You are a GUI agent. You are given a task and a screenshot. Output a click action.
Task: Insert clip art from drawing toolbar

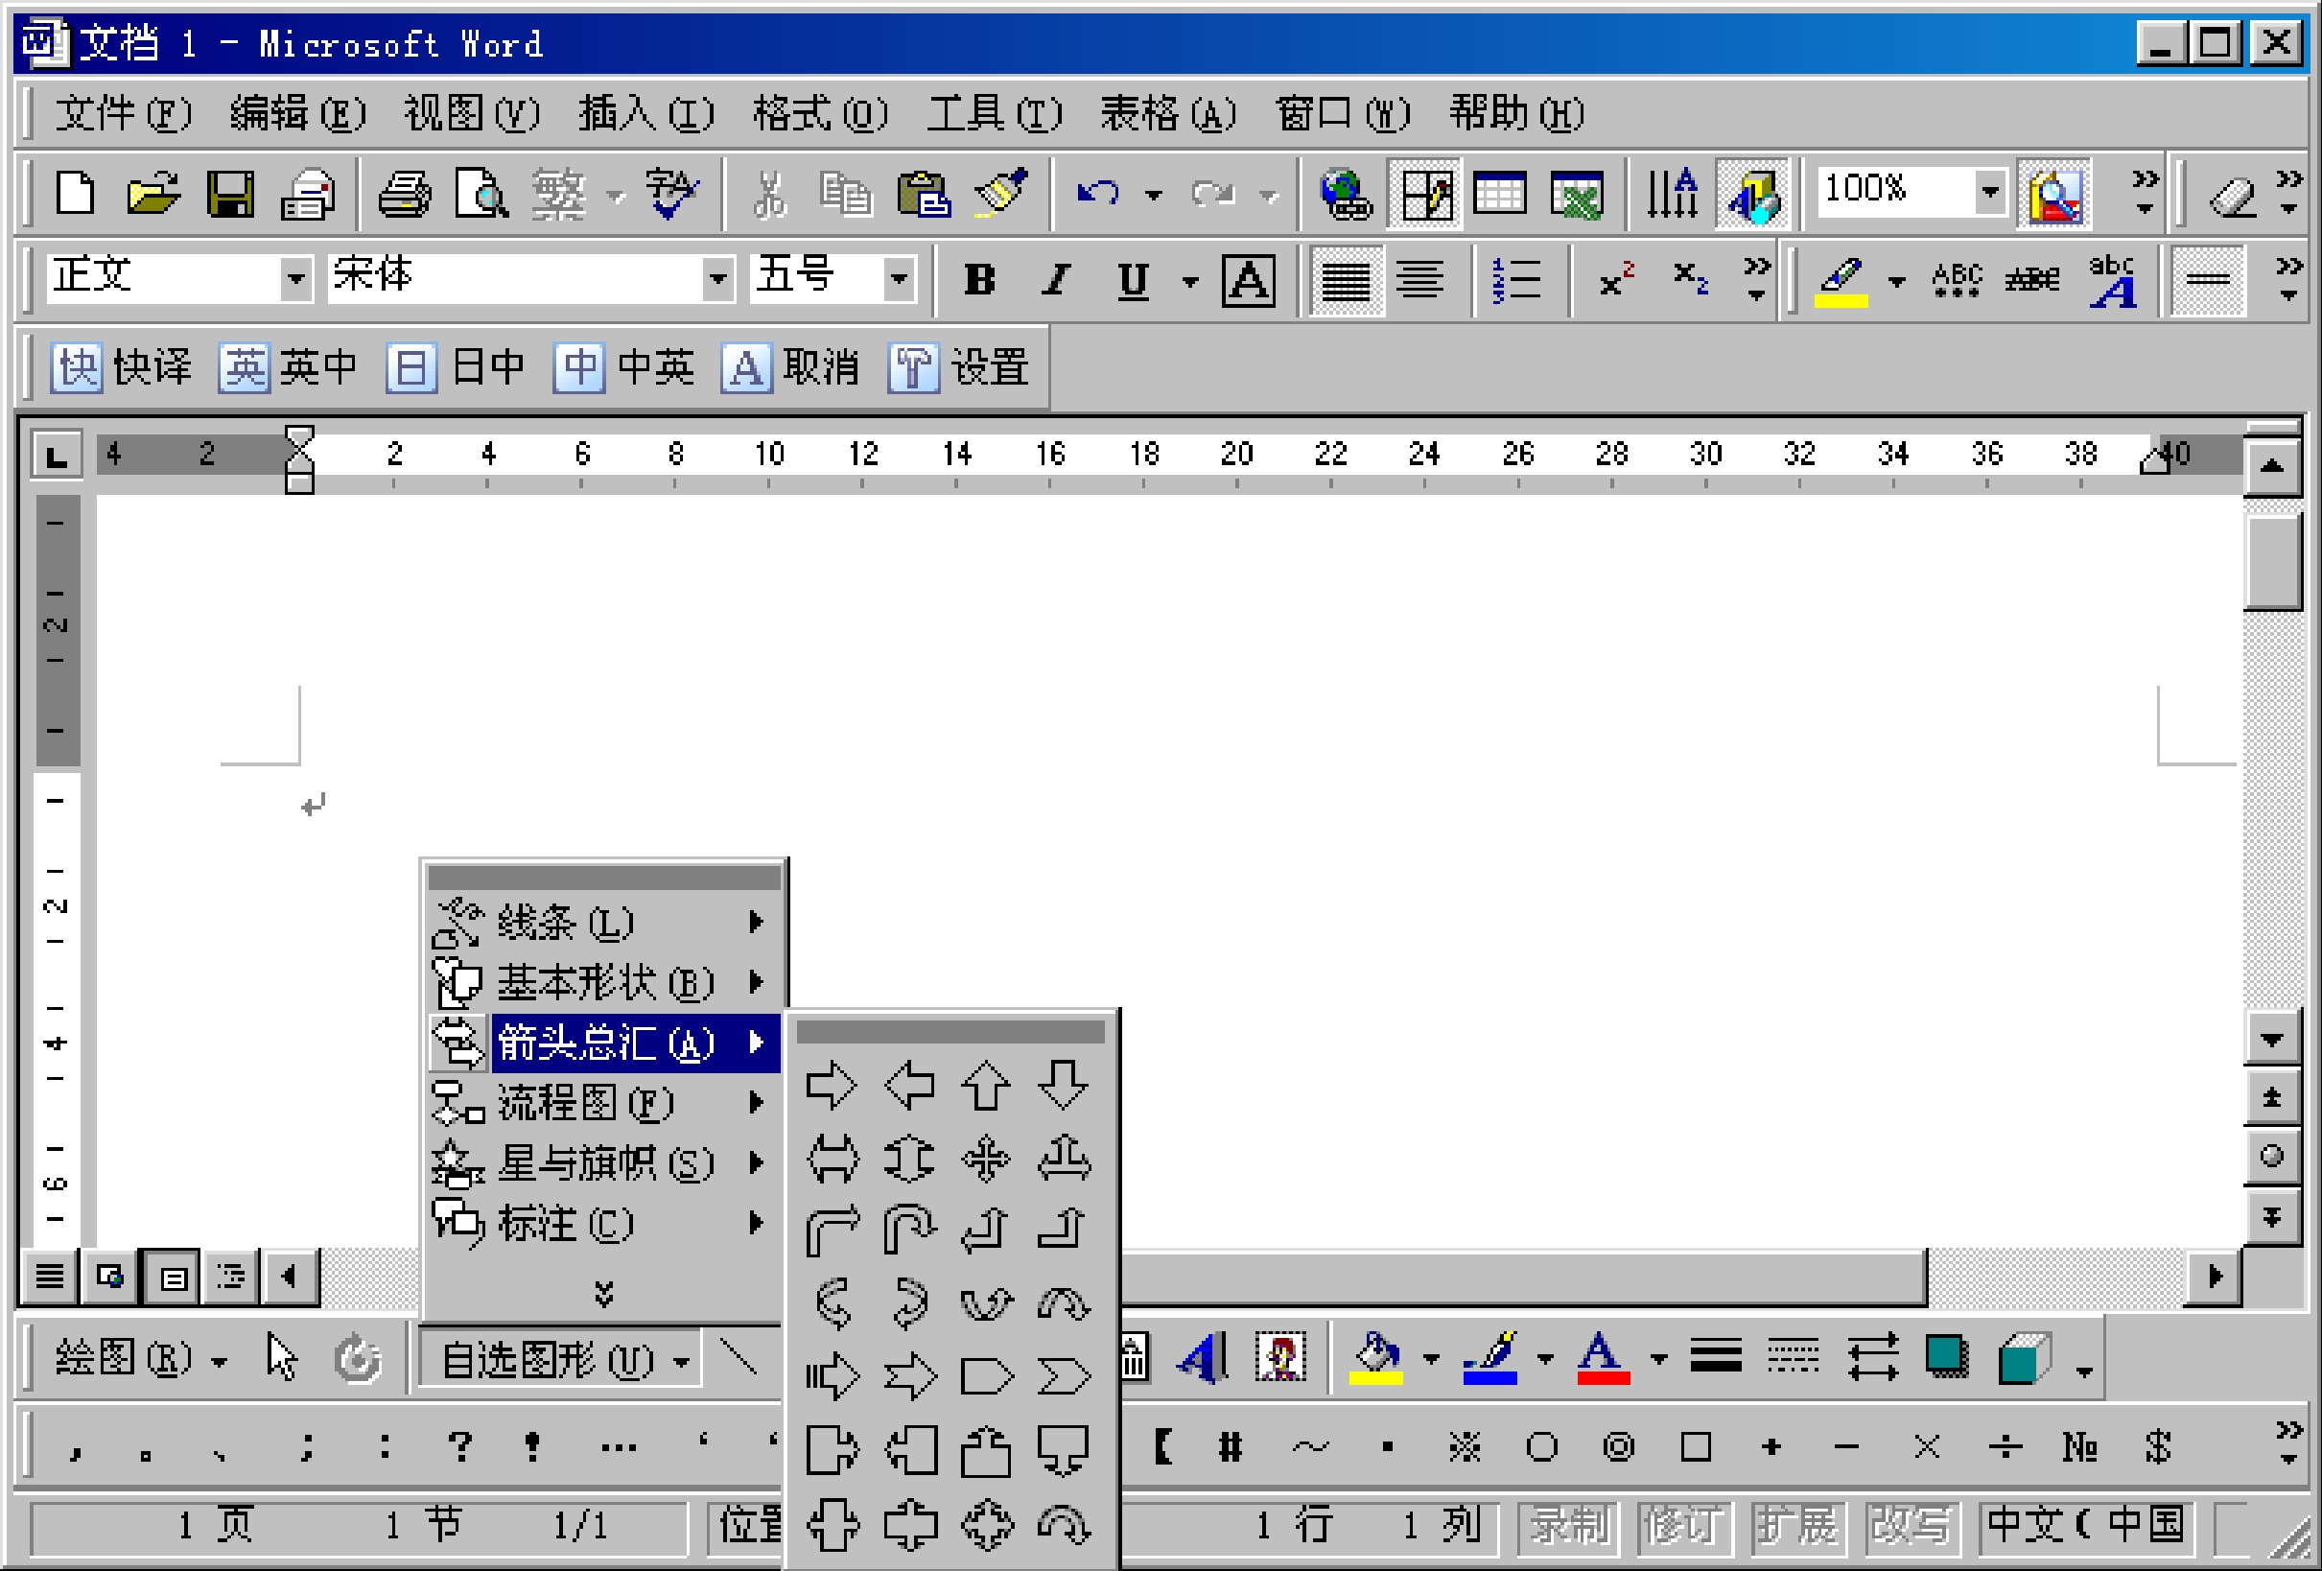[1281, 1358]
